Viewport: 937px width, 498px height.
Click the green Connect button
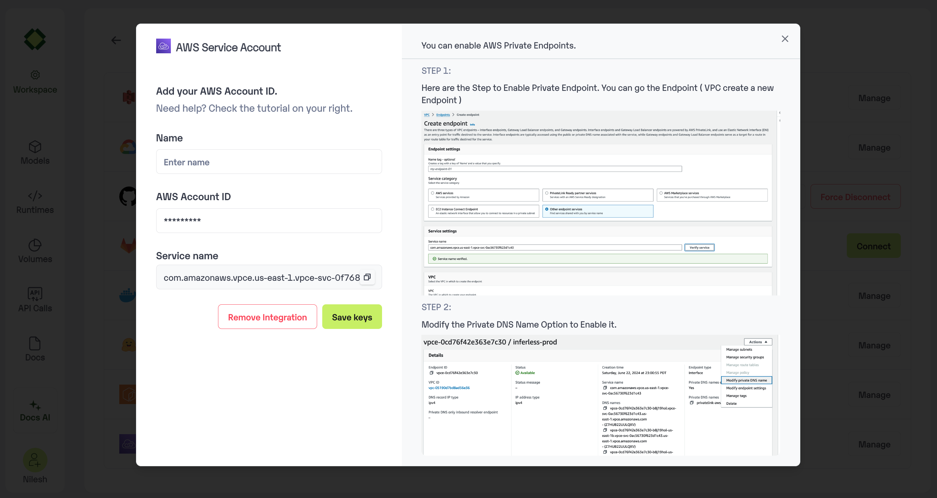point(873,246)
